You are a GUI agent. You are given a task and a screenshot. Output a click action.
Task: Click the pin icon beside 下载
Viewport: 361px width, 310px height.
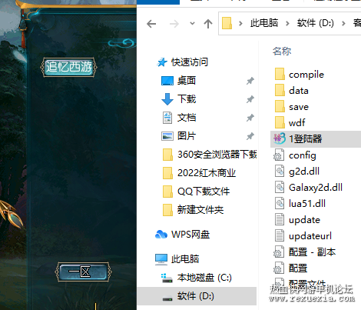[250, 99]
